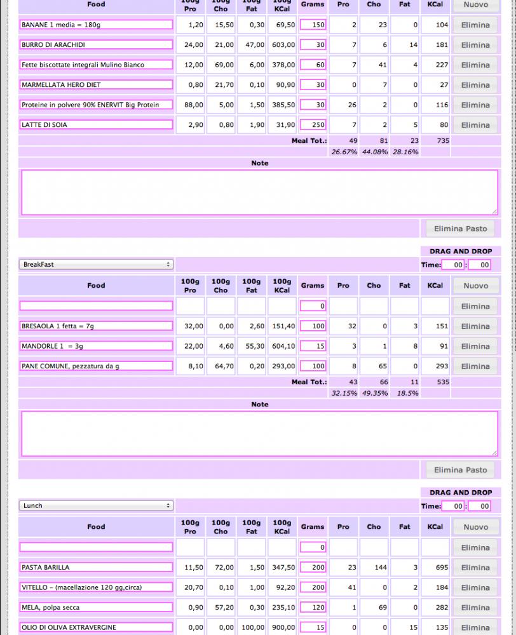Delete the BreakFast meal with Elimina Pasto
This screenshot has height=635, width=516.
coord(461,470)
